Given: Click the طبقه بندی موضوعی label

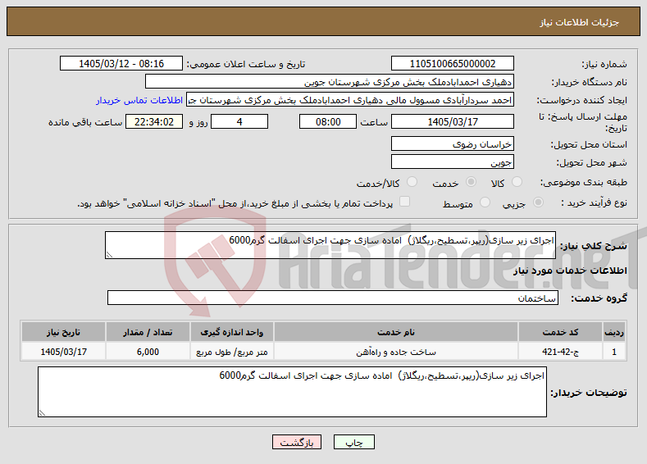Looking at the screenshot, I should click(x=584, y=182).
